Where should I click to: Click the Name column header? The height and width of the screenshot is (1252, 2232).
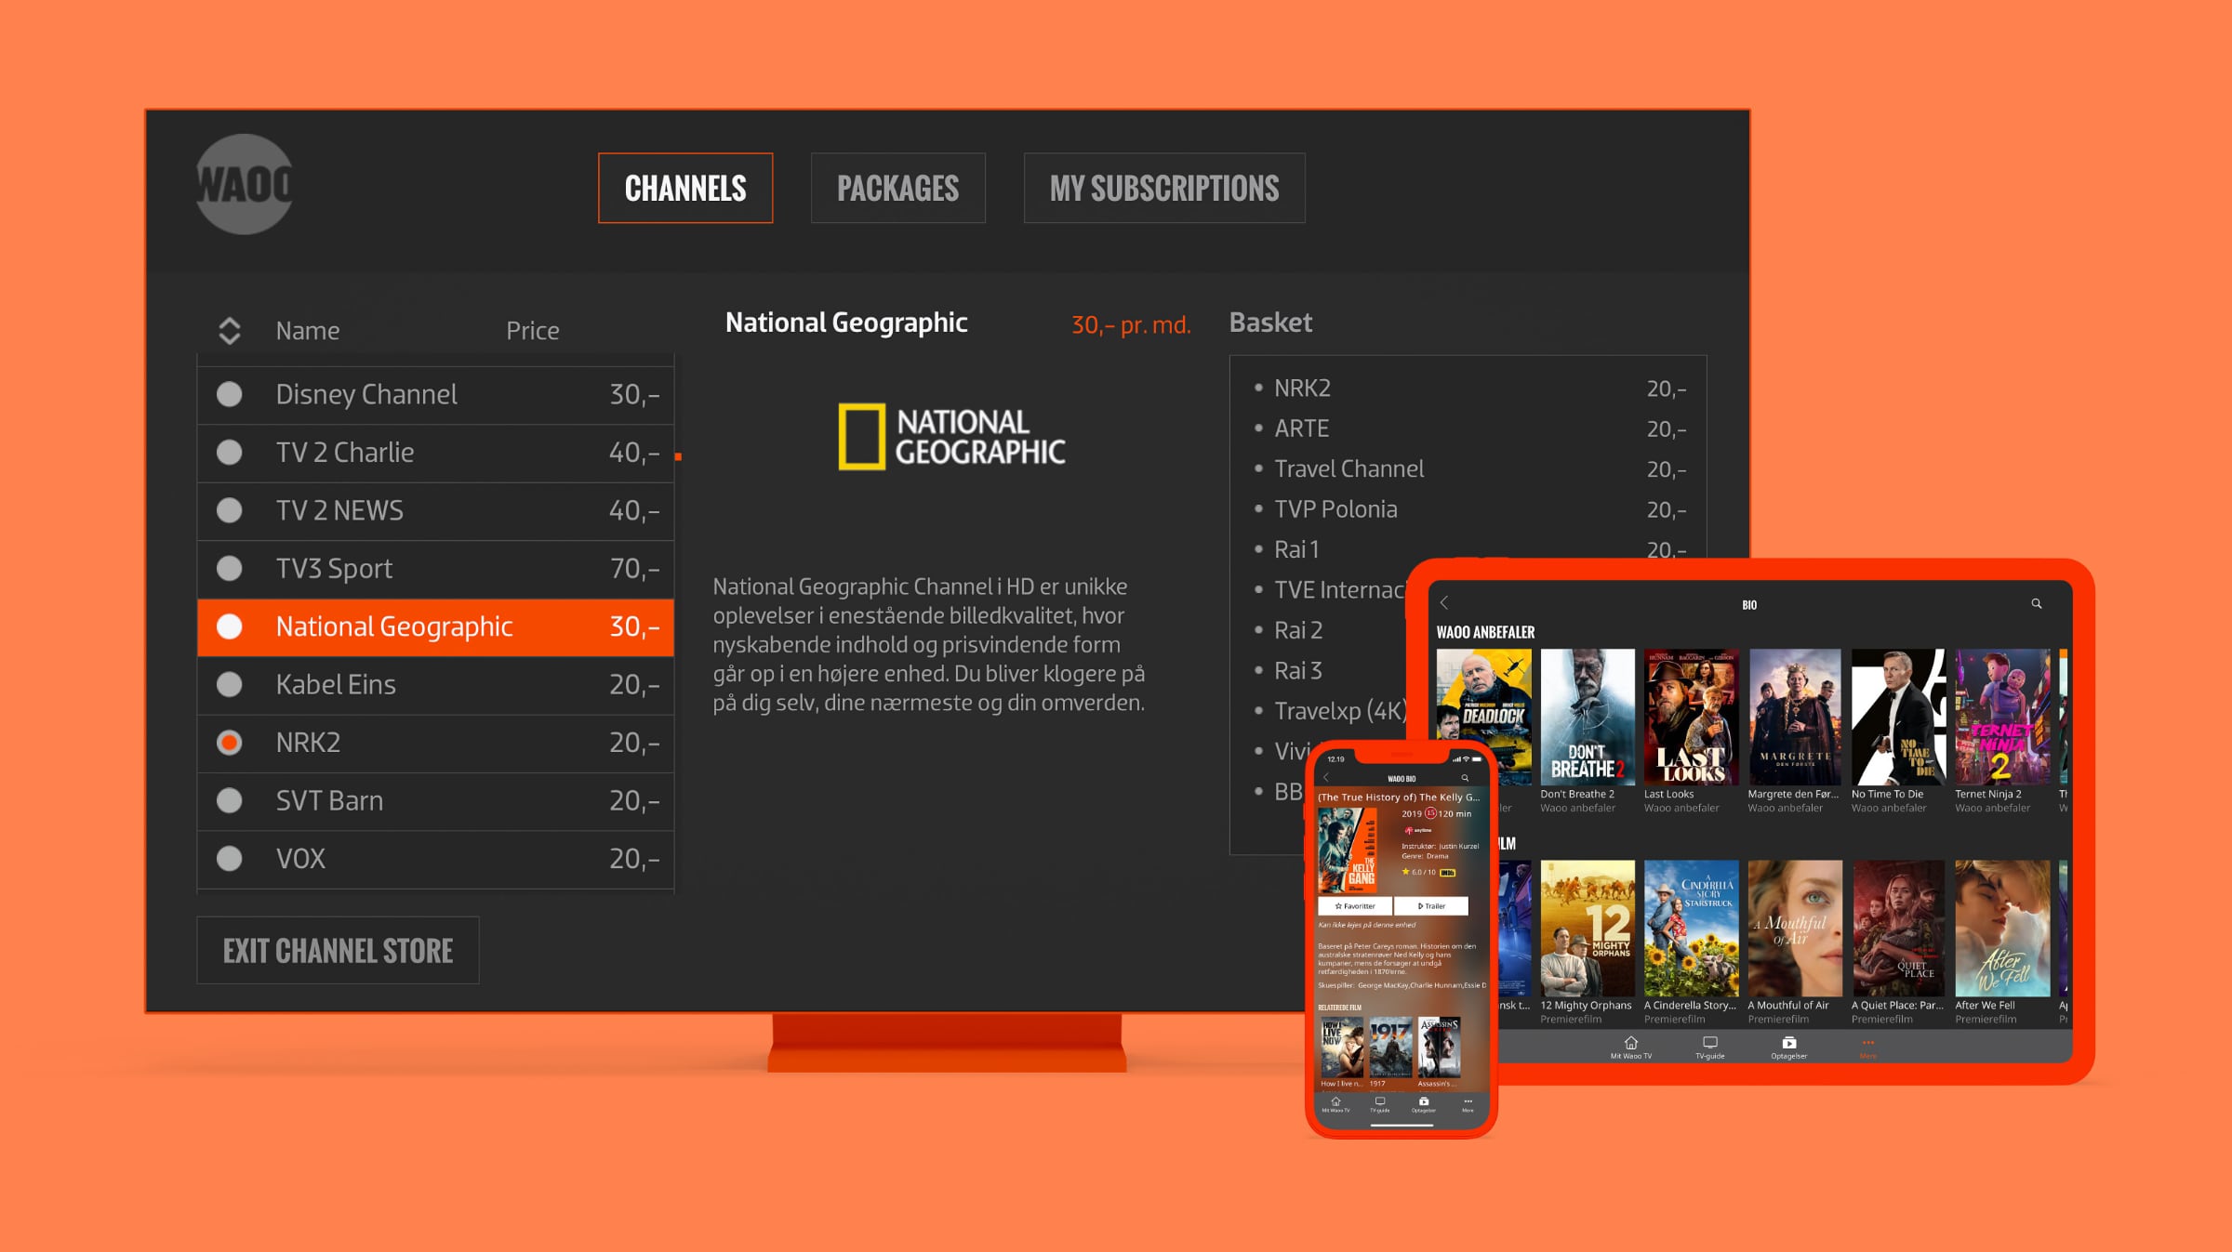click(x=308, y=331)
